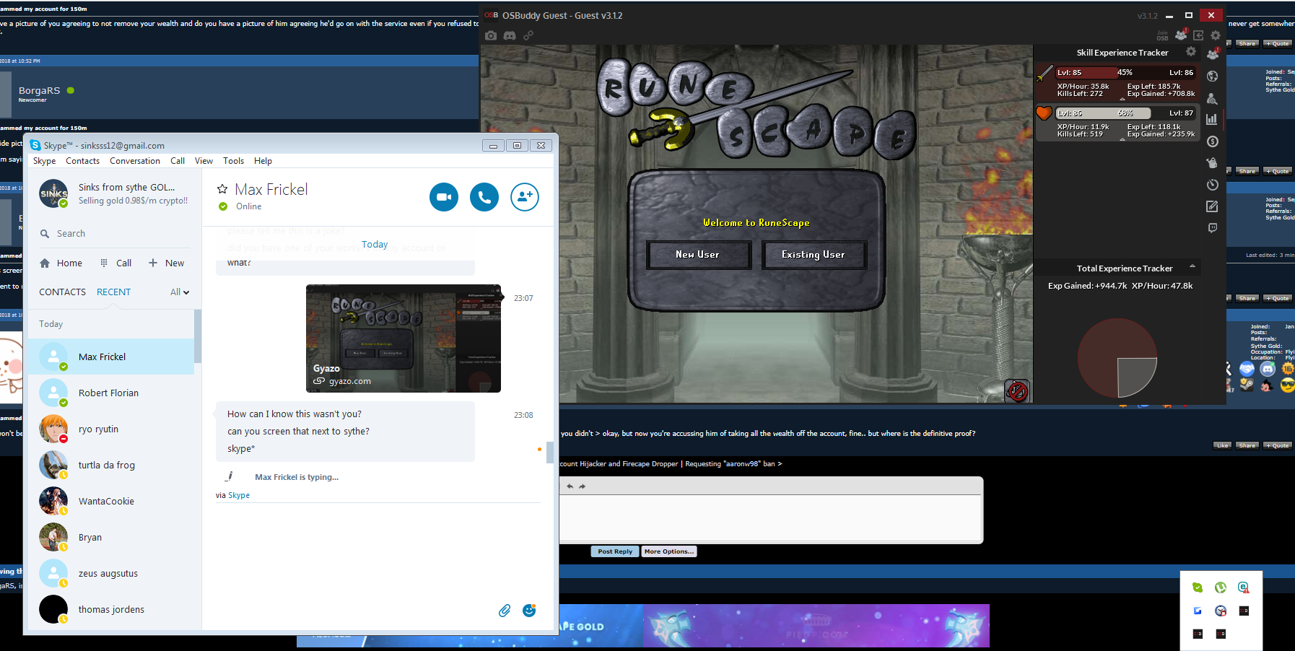Click Post Reply on the forum
Image resolution: width=1295 pixels, height=651 pixels.
point(615,551)
